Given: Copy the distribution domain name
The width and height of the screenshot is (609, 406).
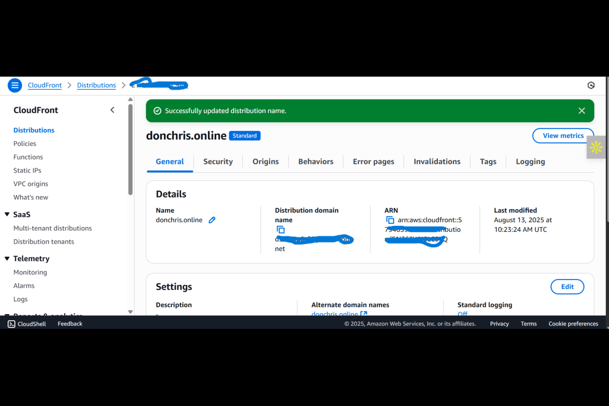Looking at the screenshot, I should [x=280, y=230].
